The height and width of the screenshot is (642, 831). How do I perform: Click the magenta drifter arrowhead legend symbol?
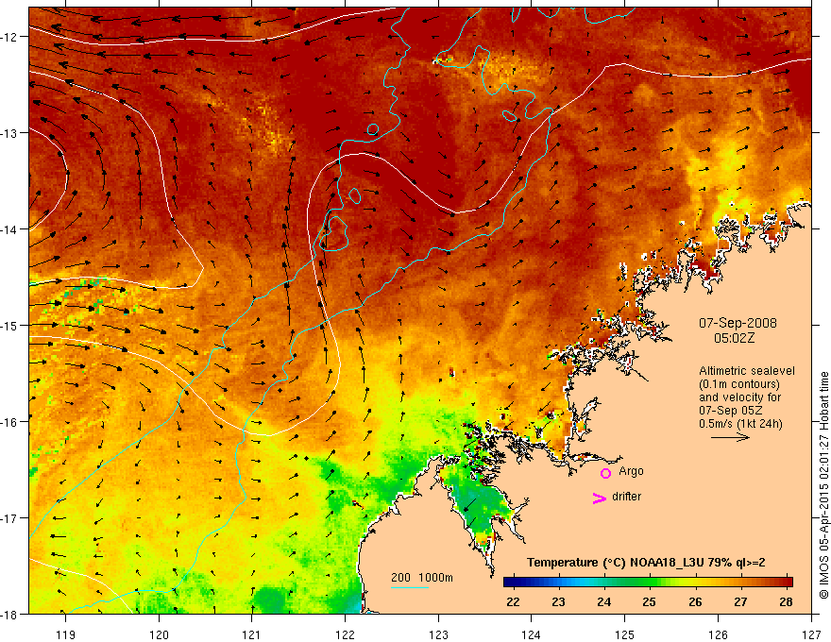pos(599,498)
